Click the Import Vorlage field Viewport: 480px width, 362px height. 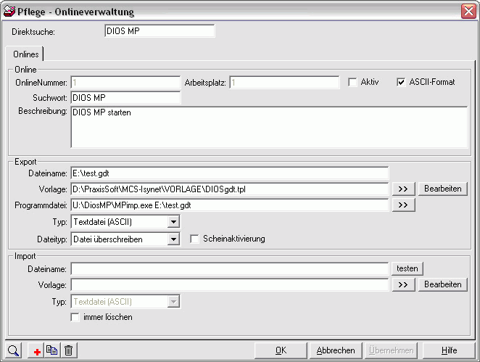click(x=230, y=285)
